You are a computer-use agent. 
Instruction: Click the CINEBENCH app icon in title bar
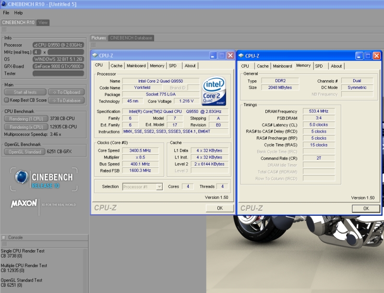(x=4, y=4)
